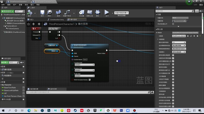Click the 编译 (Compile) toolbar icon
Image resolution: width=204 pixels, height=114 pixels.
tap(30, 13)
